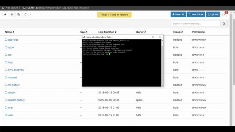235x132 pixels.
Task: Click the Total 11 files or folders banner
Action: pos(114,15)
